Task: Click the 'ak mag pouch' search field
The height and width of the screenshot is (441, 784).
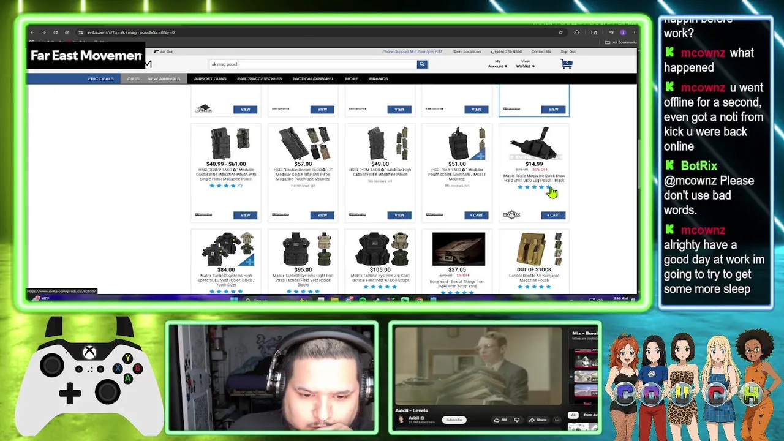Action: [312, 64]
